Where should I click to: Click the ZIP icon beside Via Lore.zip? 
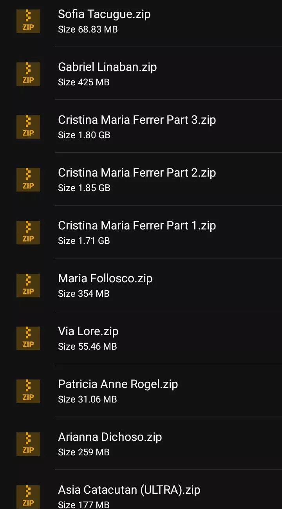(x=28, y=338)
